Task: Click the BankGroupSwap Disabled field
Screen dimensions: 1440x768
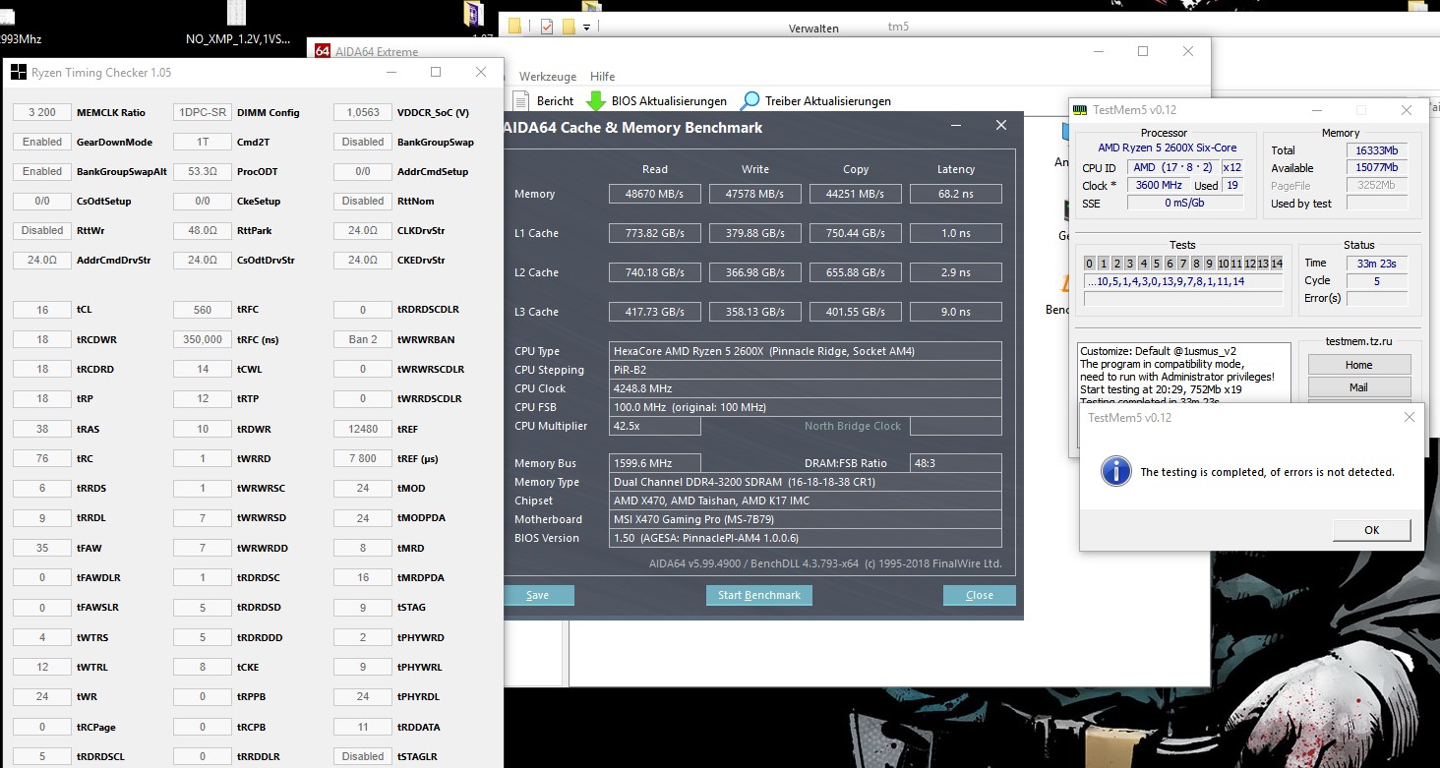Action: (362, 142)
